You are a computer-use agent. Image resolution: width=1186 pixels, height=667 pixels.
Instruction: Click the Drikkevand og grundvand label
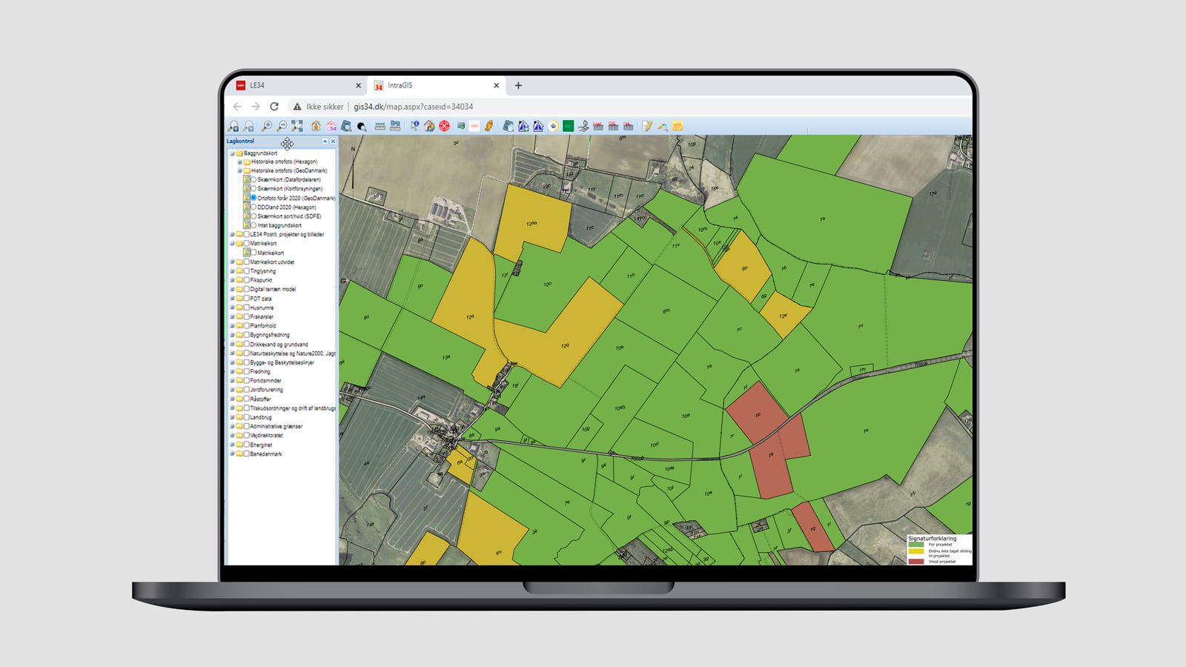(x=279, y=344)
